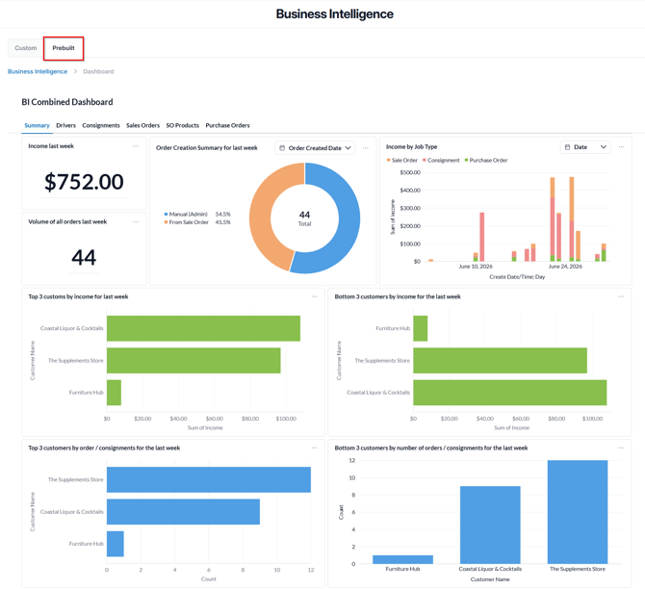Open ellipsis menu on Bottom 3 customers by number of orders card
The image size is (645, 589).
pos(621,448)
